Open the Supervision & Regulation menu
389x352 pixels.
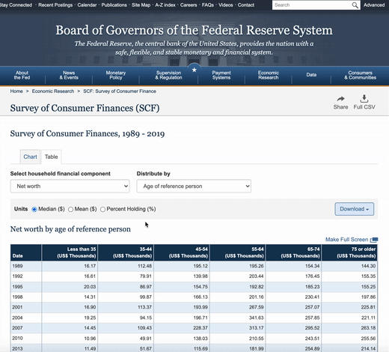tap(168, 75)
